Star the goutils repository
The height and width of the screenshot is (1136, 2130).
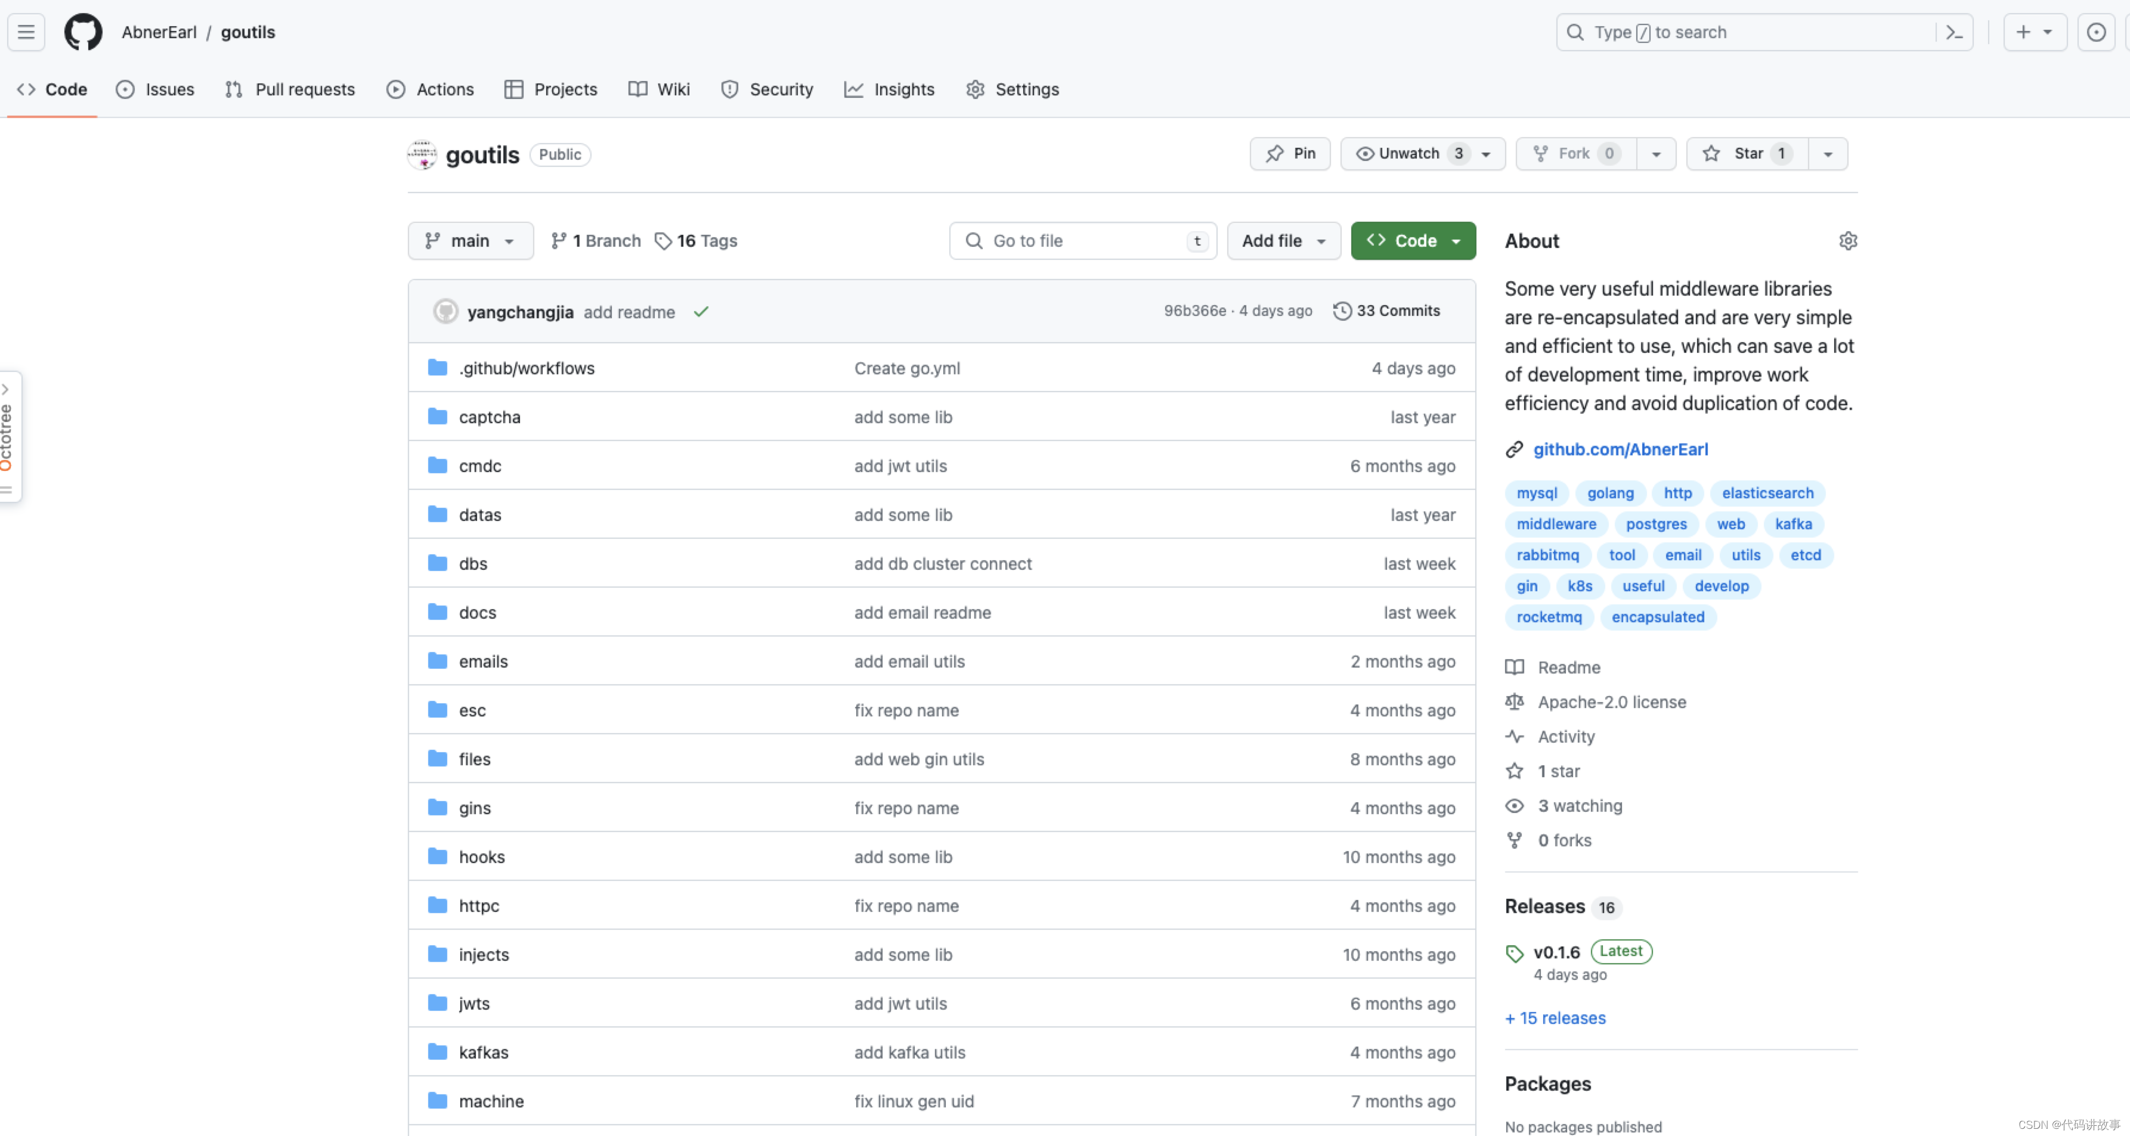click(x=1747, y=154)
